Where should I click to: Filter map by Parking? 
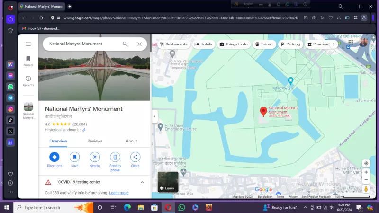point(290,44)
